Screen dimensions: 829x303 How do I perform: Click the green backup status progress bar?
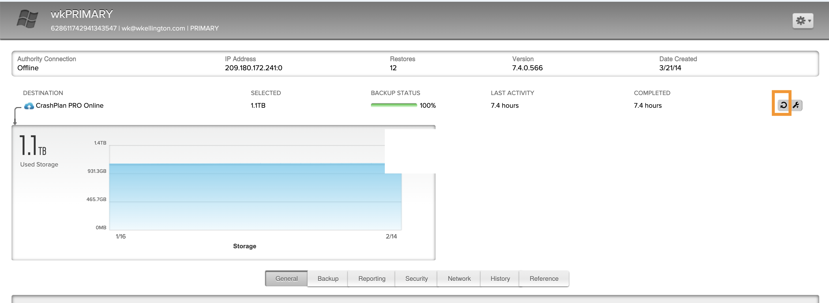(x=393, y=105)
